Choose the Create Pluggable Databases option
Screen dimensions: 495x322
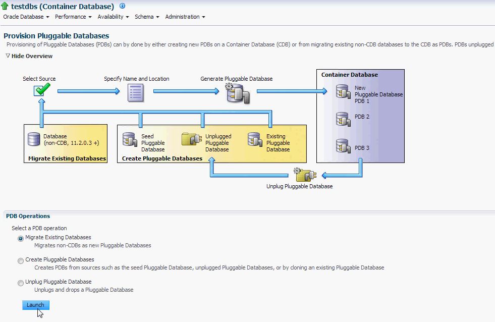click(20, 260)
